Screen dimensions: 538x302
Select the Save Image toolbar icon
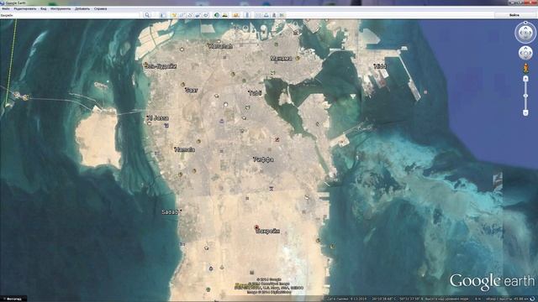(274, 15)
